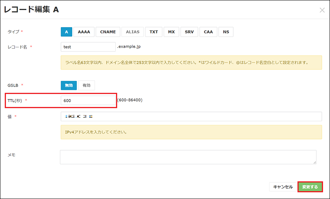Click the IPv4アドレス hint message box
This screenshot has width=330, height=199.
click(x=191, y=132)
